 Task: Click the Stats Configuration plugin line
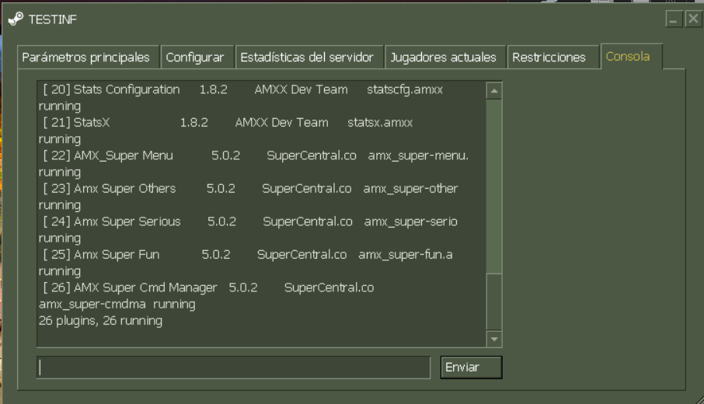(243, 89)
